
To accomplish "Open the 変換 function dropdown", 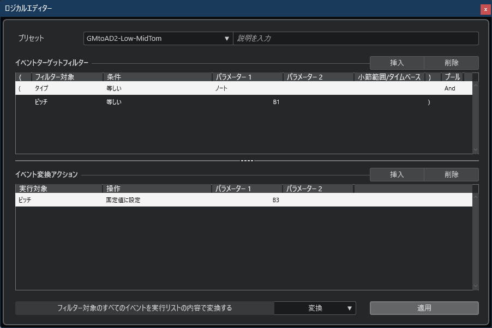I will click(x=315, y=308).
